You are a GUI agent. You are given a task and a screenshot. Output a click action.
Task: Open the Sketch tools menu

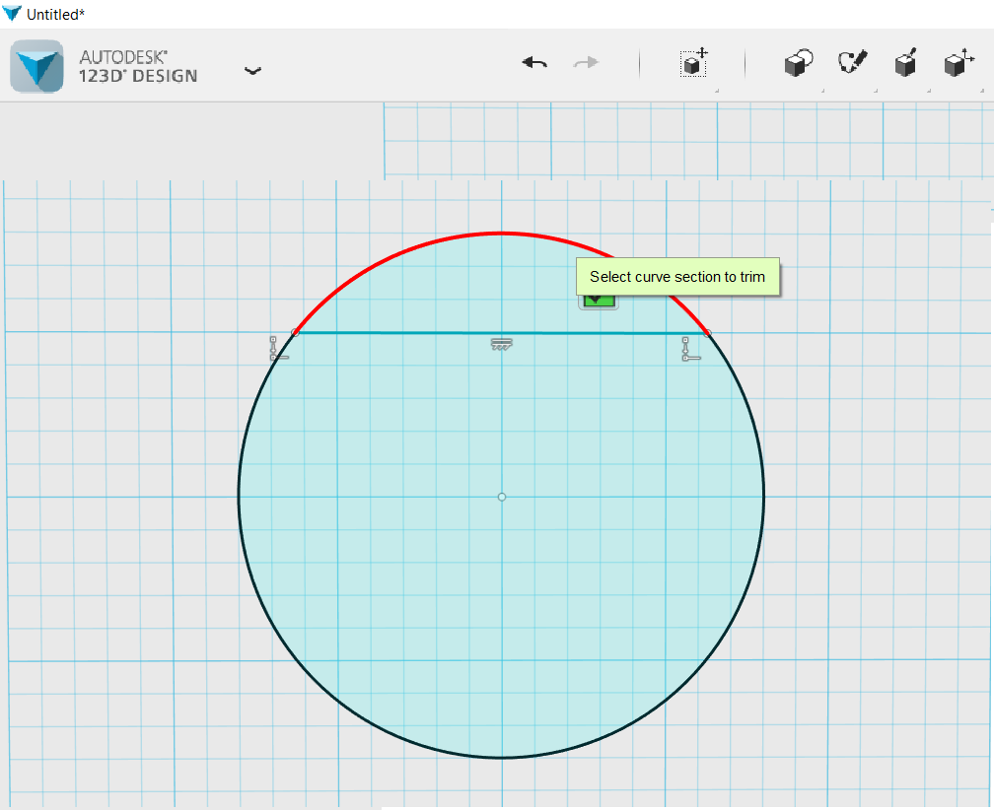[852, 63]
